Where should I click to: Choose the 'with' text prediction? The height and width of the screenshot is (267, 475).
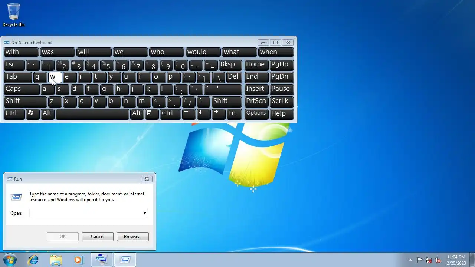click(x=21, y=52)
